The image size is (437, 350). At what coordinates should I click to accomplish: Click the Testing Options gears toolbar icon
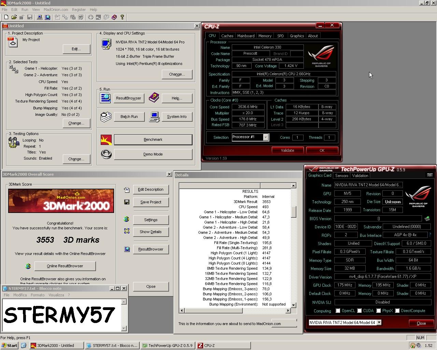pos(73,17)
